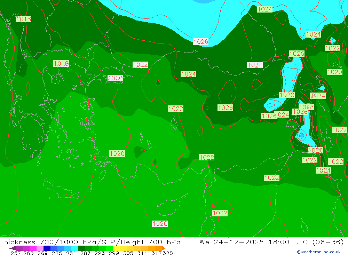Click the 317 legend value

click(157, 253)
